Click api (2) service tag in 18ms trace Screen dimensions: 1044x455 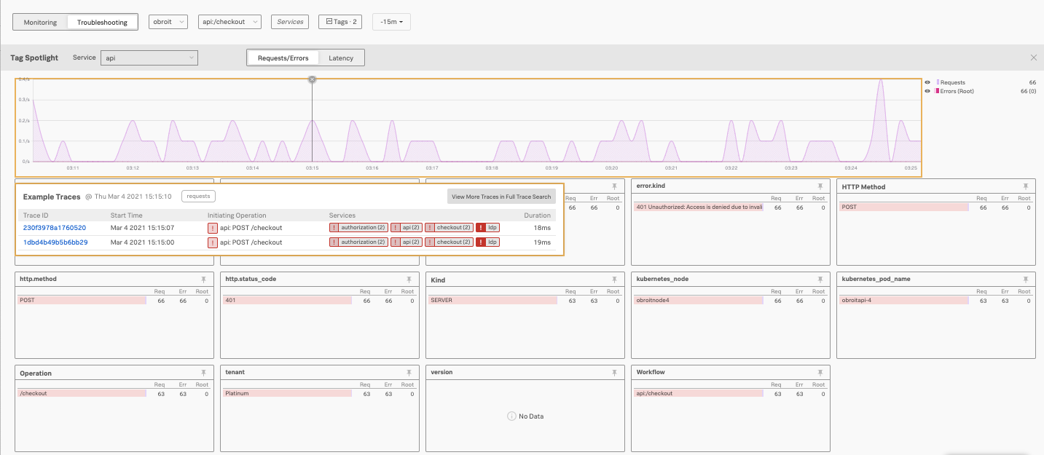407,228
